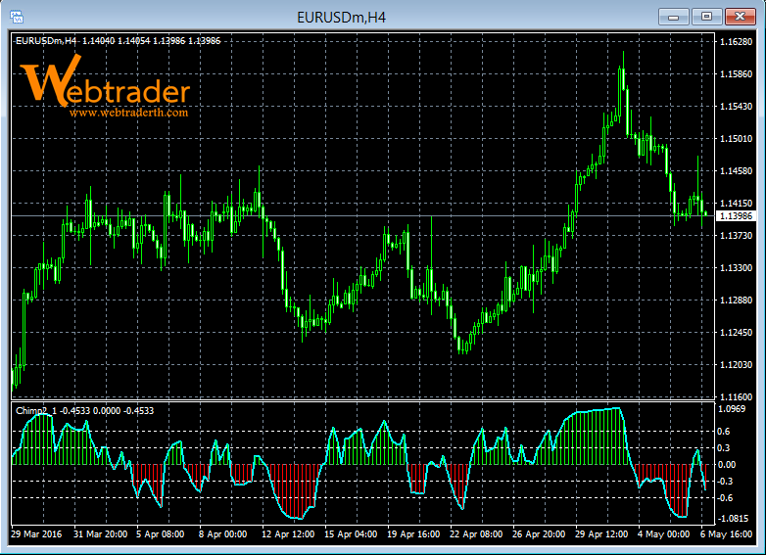Click the 1.12450 price scale value
The image size is (766, 555).
pos(737,332)
